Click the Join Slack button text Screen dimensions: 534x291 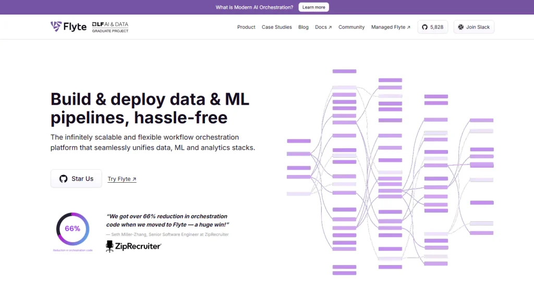point(478,27)
